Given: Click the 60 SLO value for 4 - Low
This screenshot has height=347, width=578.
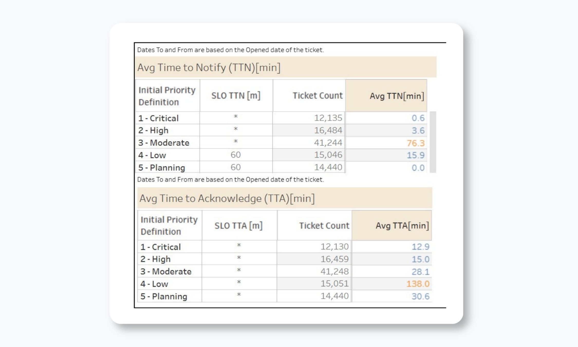Looking at the screenshot, I should tap(235, 155).
